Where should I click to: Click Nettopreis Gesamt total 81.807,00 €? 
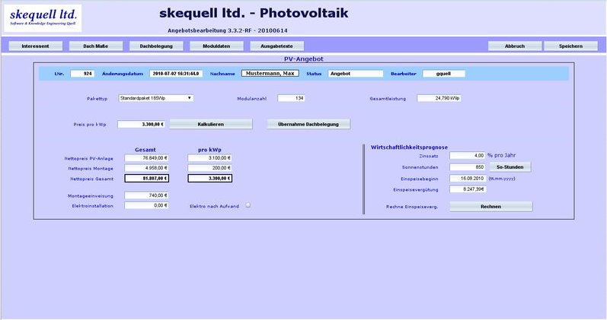pyautogui.click(x=147, y=178)
